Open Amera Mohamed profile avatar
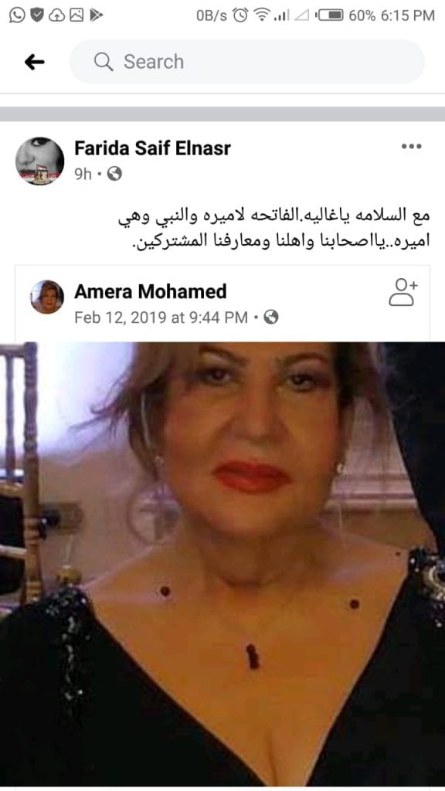This screenshot has width=445, height=791. pos(47,297)
